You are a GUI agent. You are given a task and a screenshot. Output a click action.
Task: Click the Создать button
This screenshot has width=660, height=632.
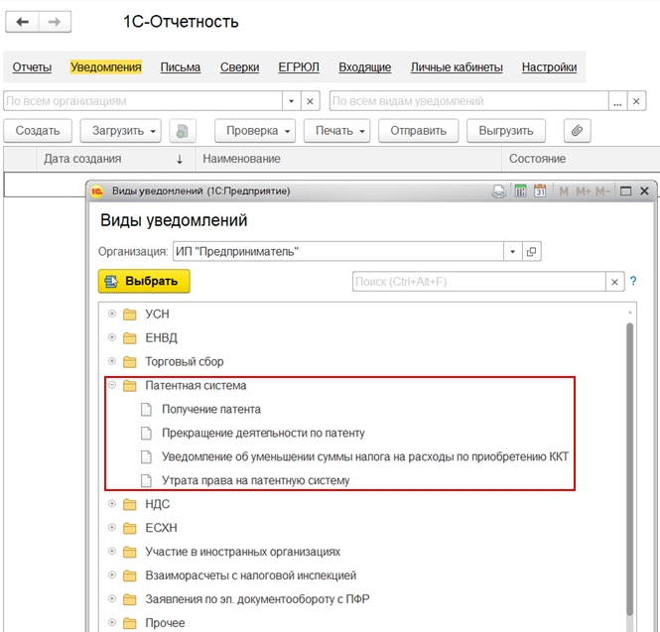[x=38, y=131]
